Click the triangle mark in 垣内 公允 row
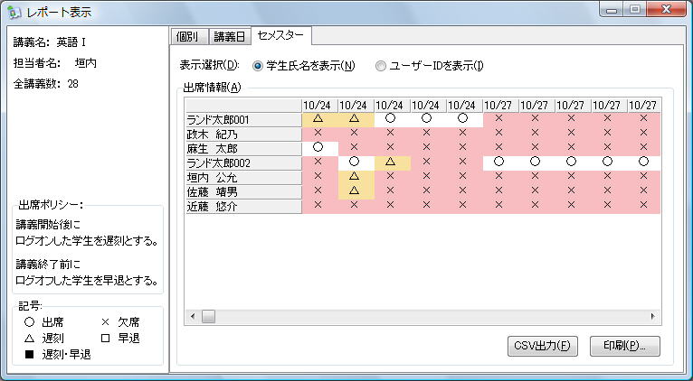693x381 pixels. [x=354, y=177]
